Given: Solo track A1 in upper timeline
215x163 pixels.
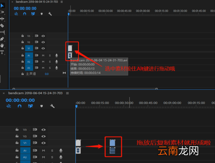Looking at the screenshot, I should click(x=50, y=56).
